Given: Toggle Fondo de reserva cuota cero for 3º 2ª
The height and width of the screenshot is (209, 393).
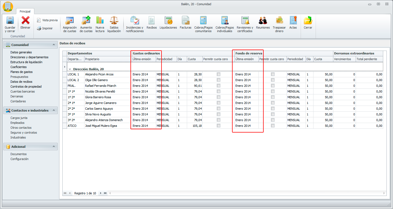Looking at the screenshot, I should [273, 120].
